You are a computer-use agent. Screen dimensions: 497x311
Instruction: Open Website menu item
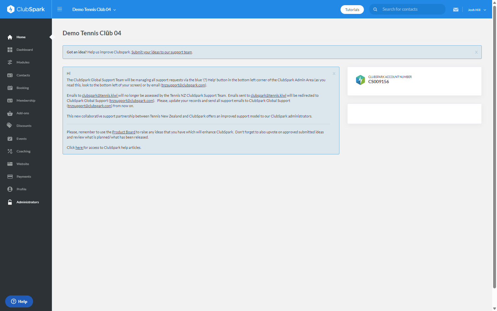tap(23, 164)
